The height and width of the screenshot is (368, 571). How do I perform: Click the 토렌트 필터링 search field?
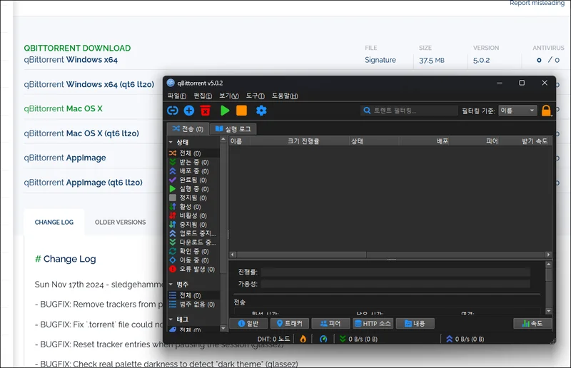point(409,111)
